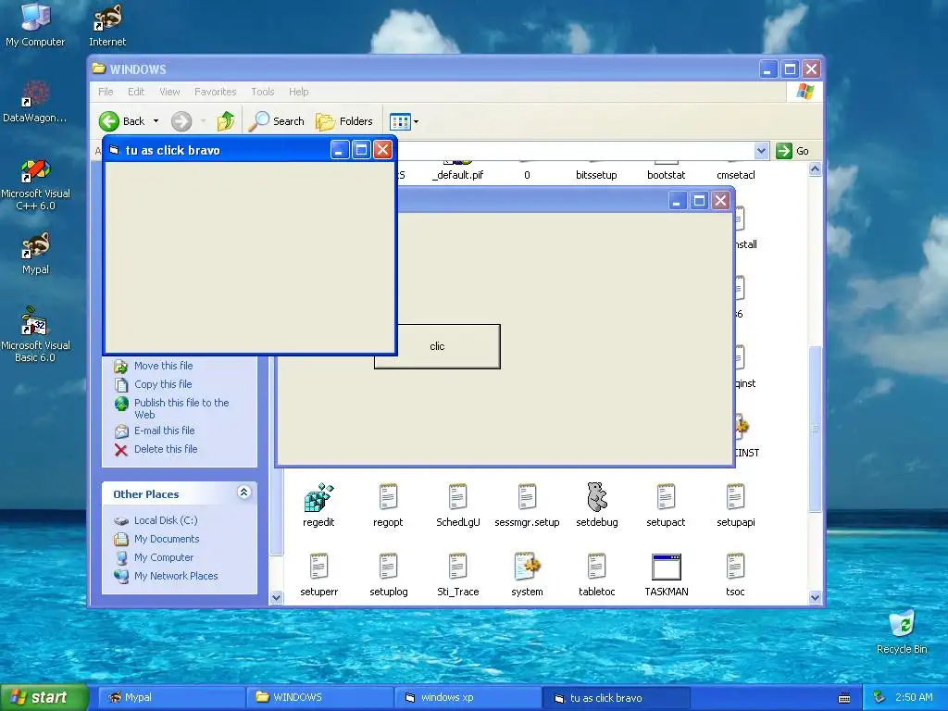The image size is (948, 711).
Task: Collapse the Other Places panel
Action: coord(243,493)
